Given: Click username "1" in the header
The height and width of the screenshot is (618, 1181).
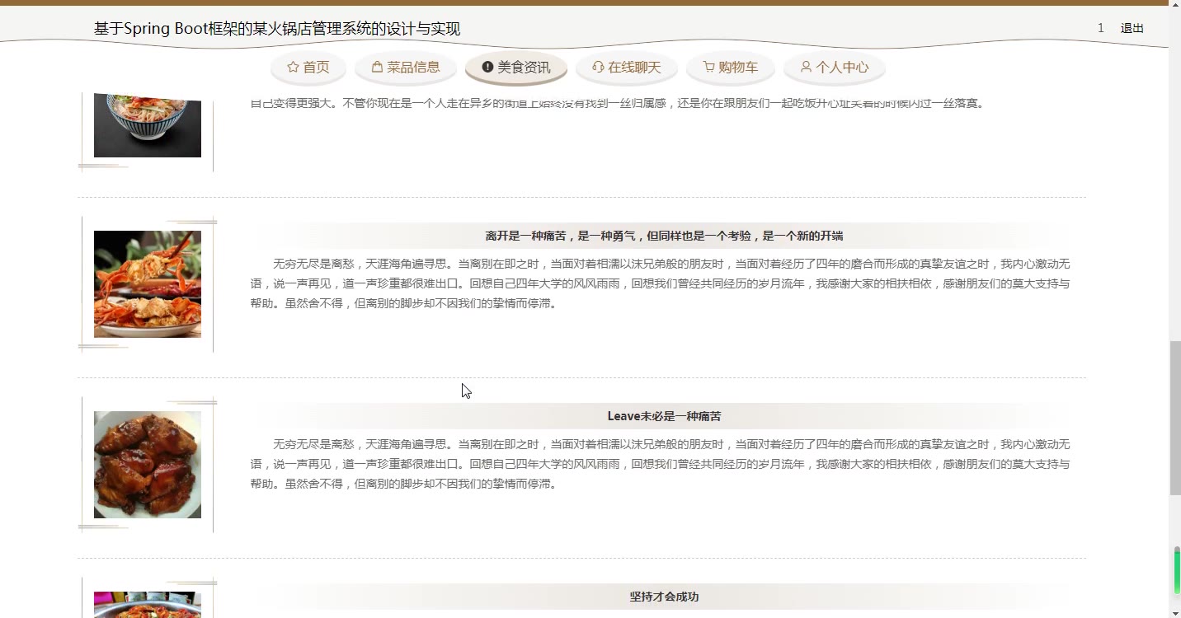Looking at the screenshot, I should (x=1100, y=28).
